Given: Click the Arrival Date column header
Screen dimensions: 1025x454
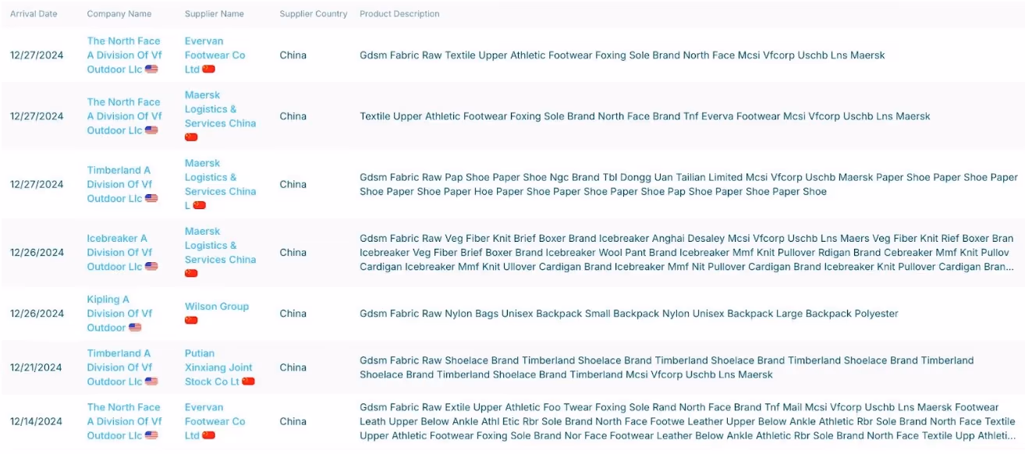Looking at the screenshot, I should click(x=34, y=14).
